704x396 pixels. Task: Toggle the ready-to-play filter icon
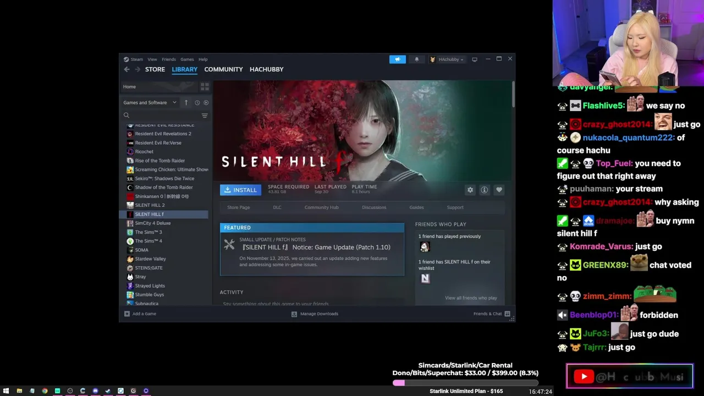(x=206, y=103)
